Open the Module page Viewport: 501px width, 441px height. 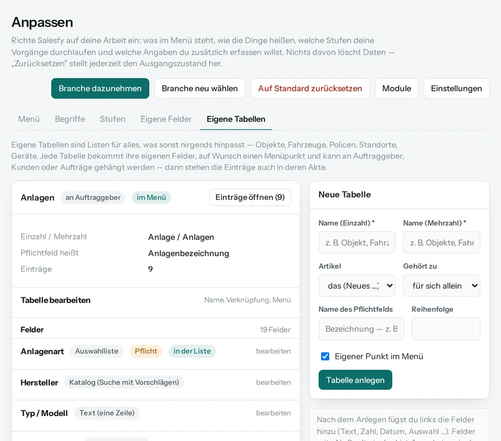[397, 89]
